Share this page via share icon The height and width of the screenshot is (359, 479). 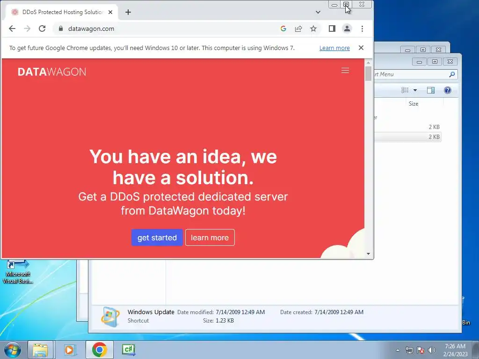tap(298, 29)
